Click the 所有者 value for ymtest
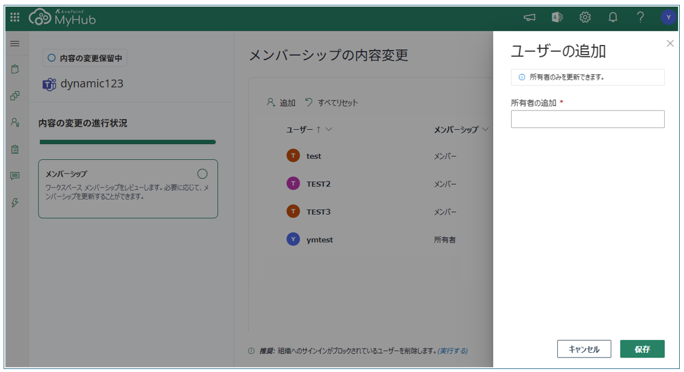684x372 pixels. pos(444,240)
